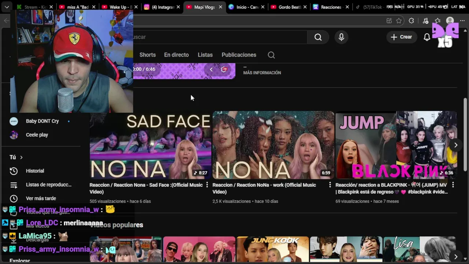Image resolution: width=469 pixels, height=264 pixels.
Task: Open Jungkook popular video thumbnail
Action: (x=273, y=249)
